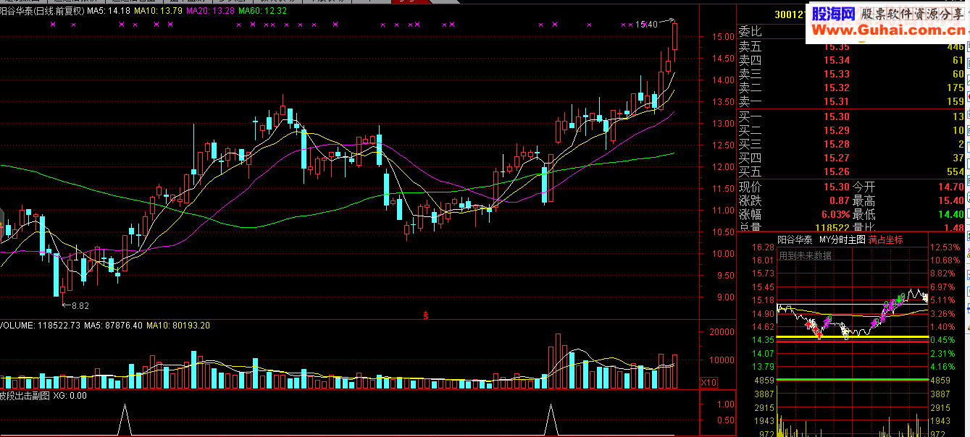Image resolution: width=970 pixels, height=437 pixels.
Task: Click the 买一 price 15.30
Action: pyautogui.click(x=837, y=116)
